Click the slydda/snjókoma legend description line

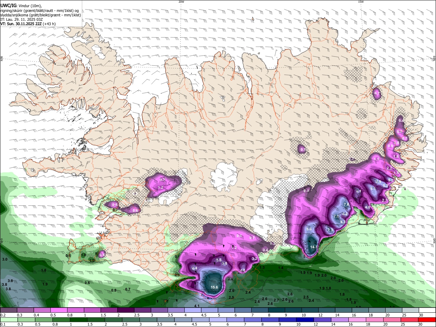[41, 15]
